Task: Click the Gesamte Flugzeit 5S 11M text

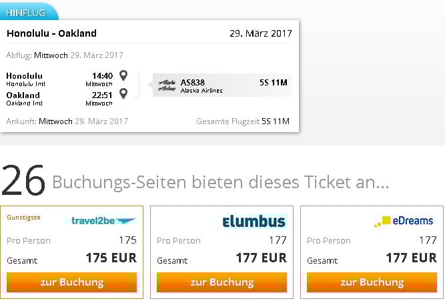Action: pos(243,121)
